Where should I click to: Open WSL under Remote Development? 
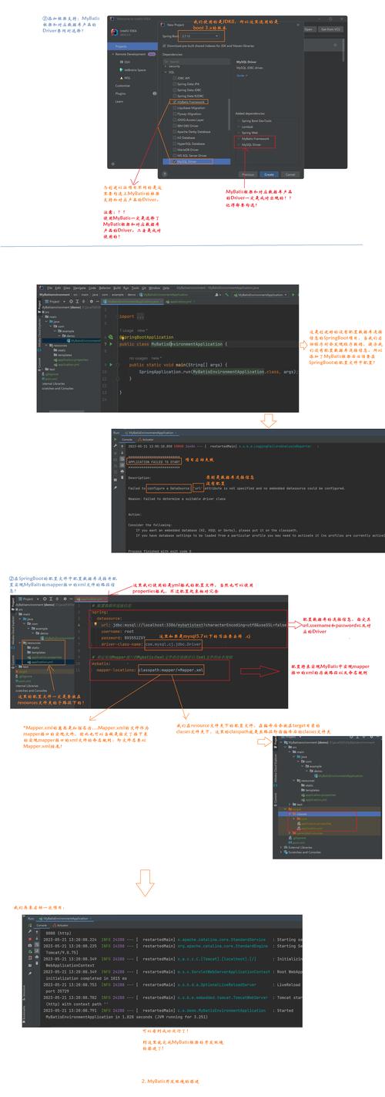pyautogui.click(x=127, y=77)
